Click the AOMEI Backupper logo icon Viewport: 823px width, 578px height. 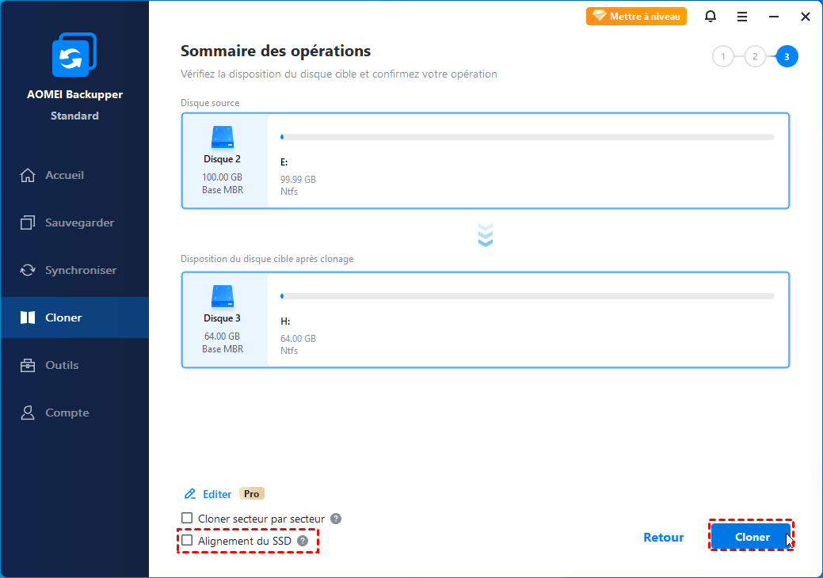[74, 55]
